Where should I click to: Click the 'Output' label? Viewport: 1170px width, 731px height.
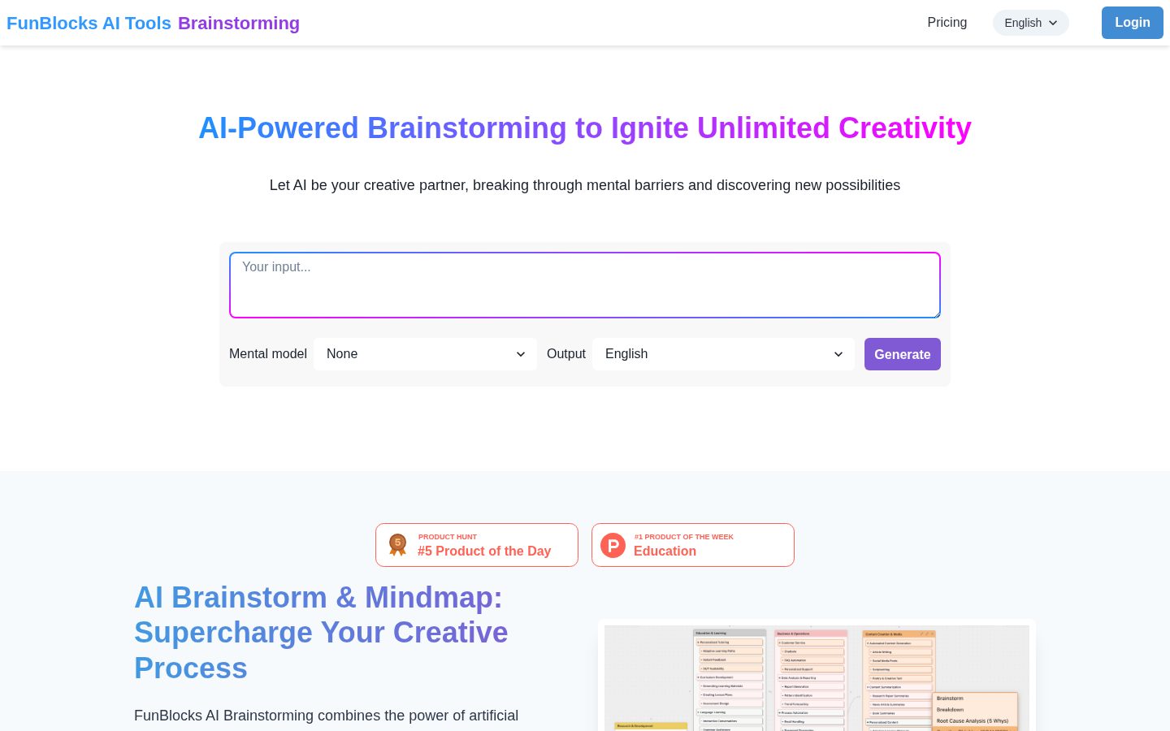pyautogui.click(x=566, y=354)
